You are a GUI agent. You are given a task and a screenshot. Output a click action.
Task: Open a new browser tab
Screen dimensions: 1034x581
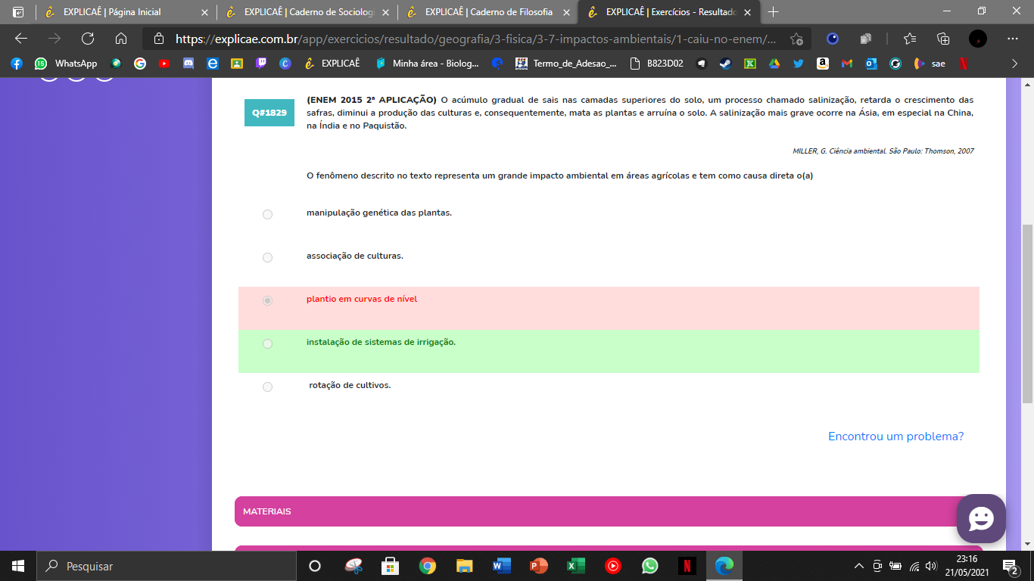[x=773, y=12]
